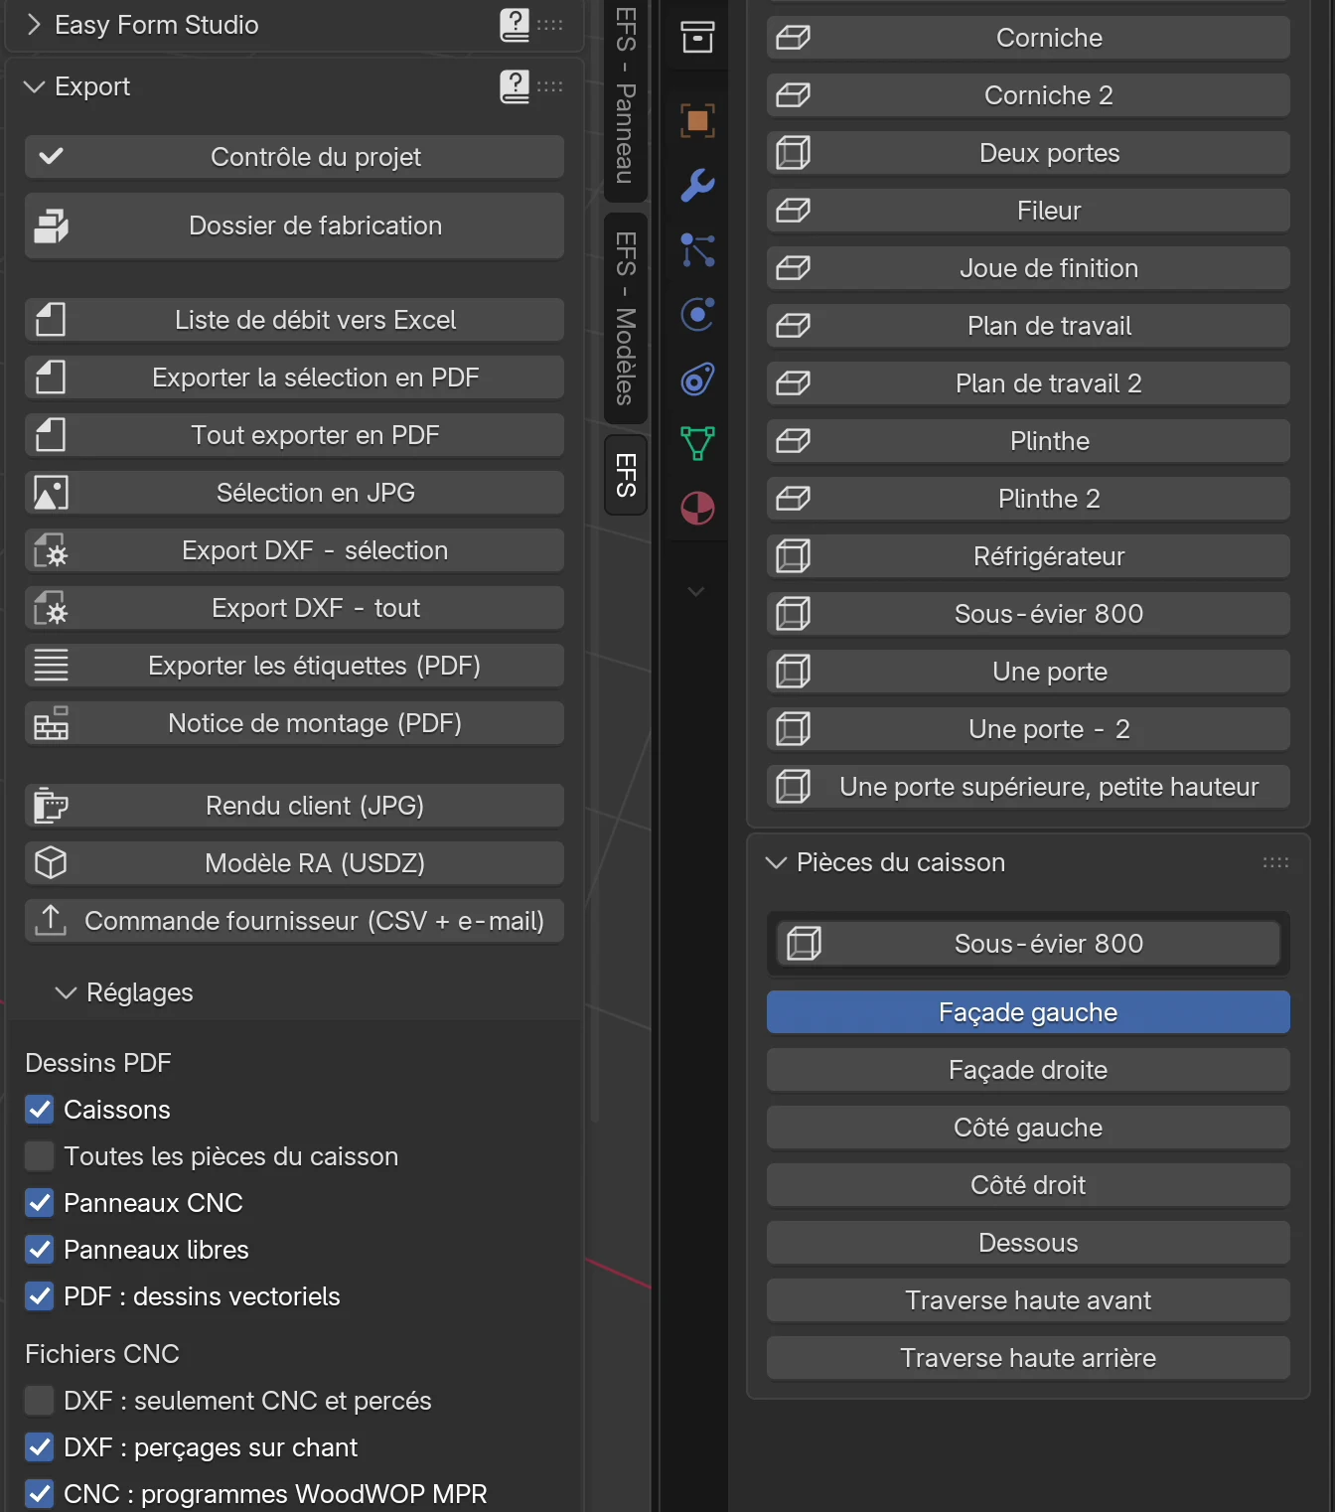Enable Toutes les pièces du caisson
This screenshot has height=1512, width=1335.
click(x=40, y=1156)
